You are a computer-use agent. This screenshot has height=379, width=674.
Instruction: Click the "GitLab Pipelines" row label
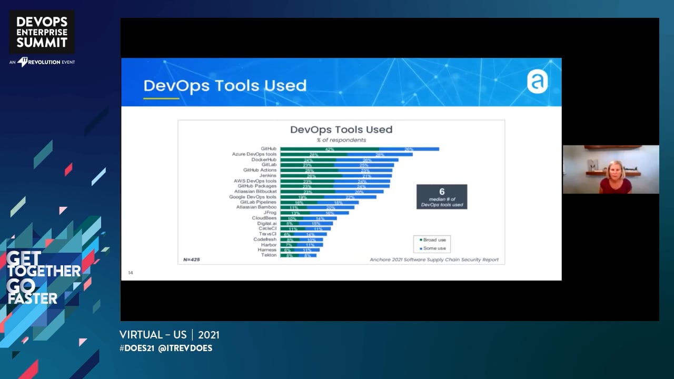(x=258, y=202)
